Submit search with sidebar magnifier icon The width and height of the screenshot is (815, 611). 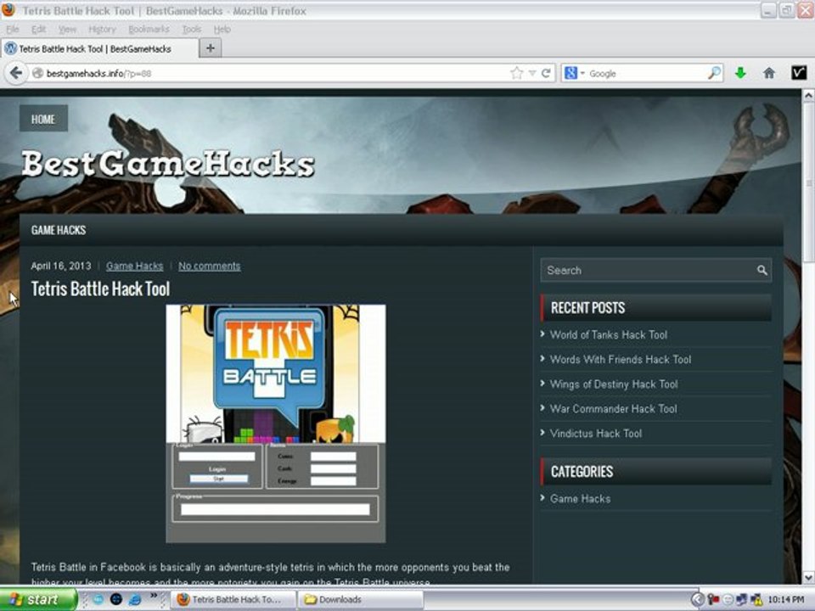(762, 270)
